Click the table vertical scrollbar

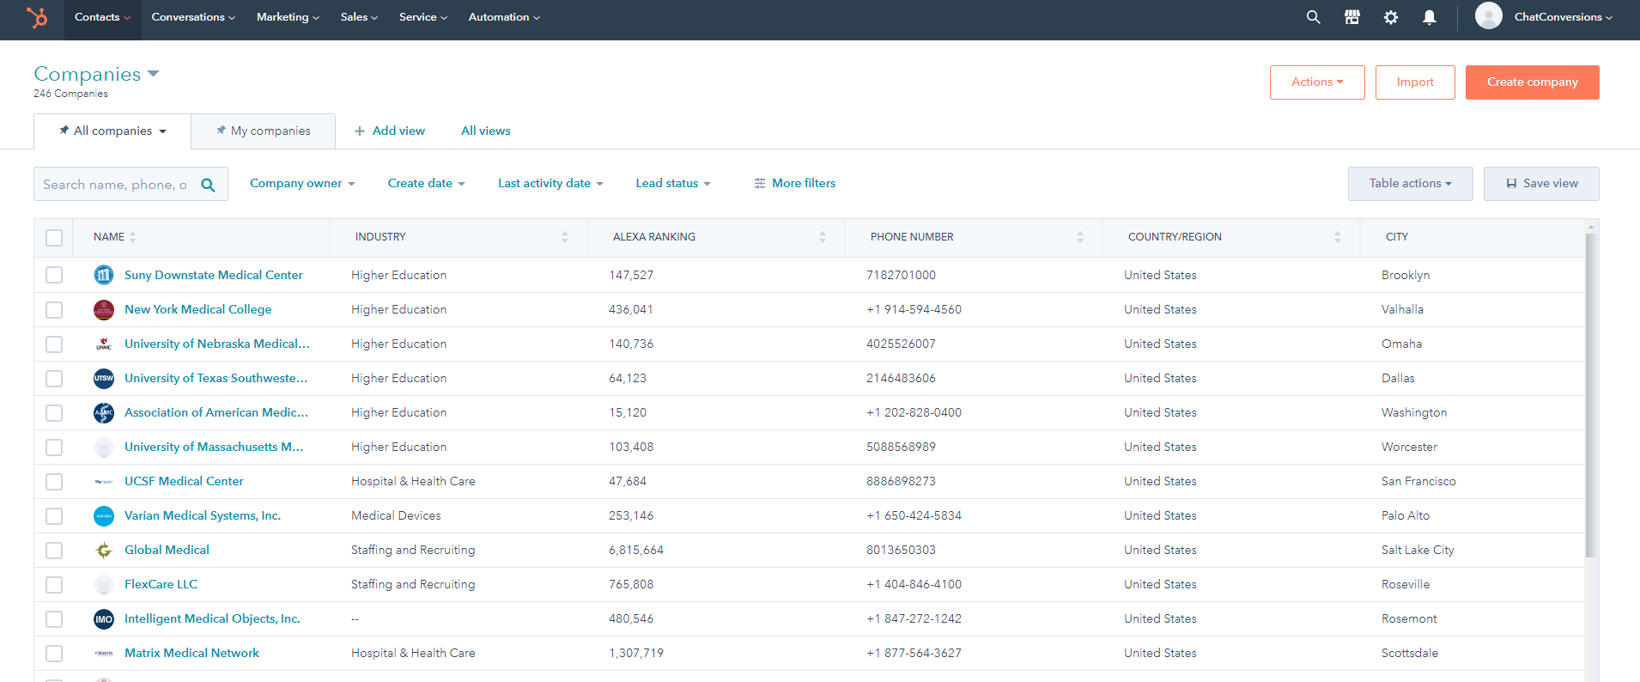click(x=1590, y=395)
